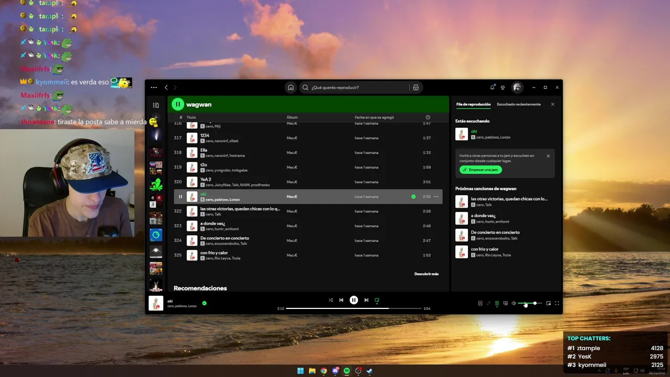Click the Descubrir más link
This screenshot has width=670, height=377.
[427, 274]
